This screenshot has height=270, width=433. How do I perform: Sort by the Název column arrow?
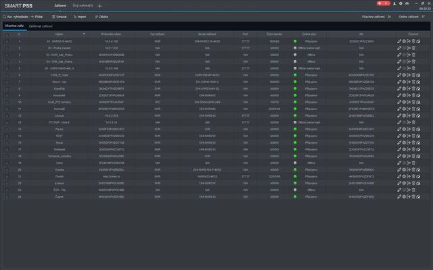(x=84, y=34)
